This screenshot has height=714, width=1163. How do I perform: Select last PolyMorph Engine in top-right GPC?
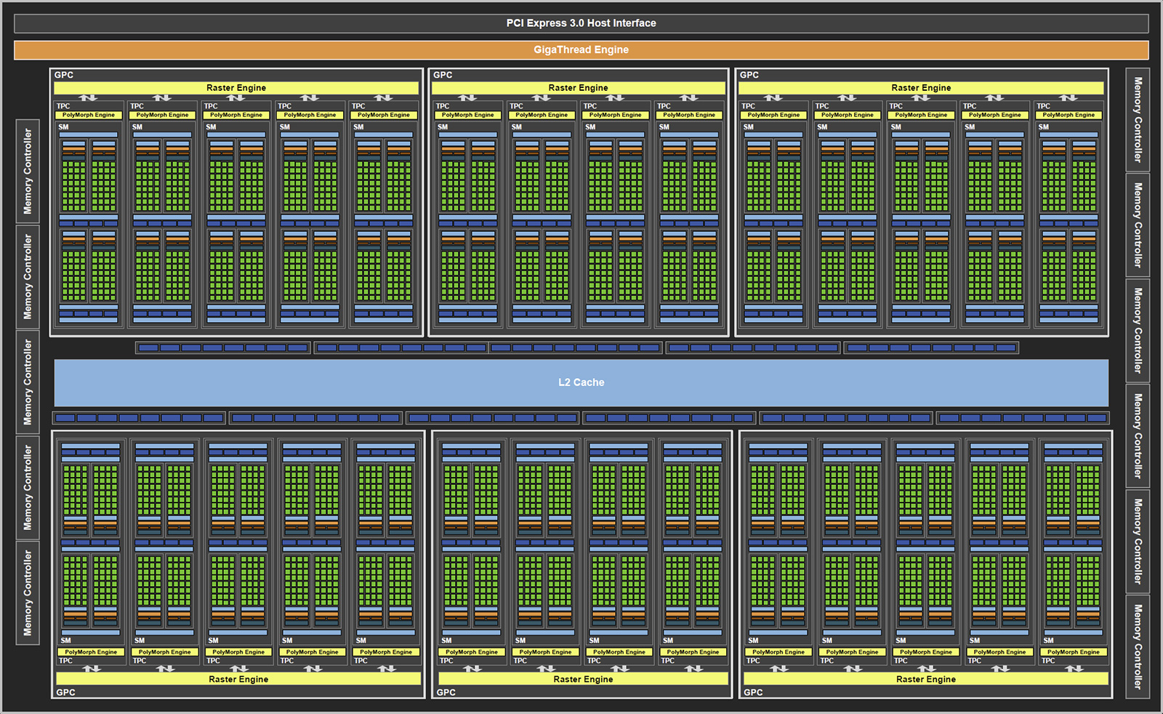point(1069,115)
